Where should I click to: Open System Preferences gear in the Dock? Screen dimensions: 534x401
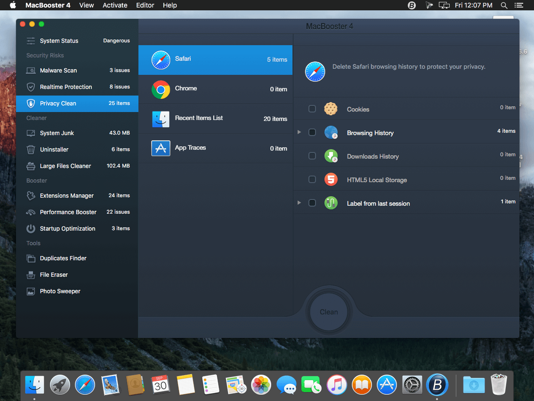412,385
